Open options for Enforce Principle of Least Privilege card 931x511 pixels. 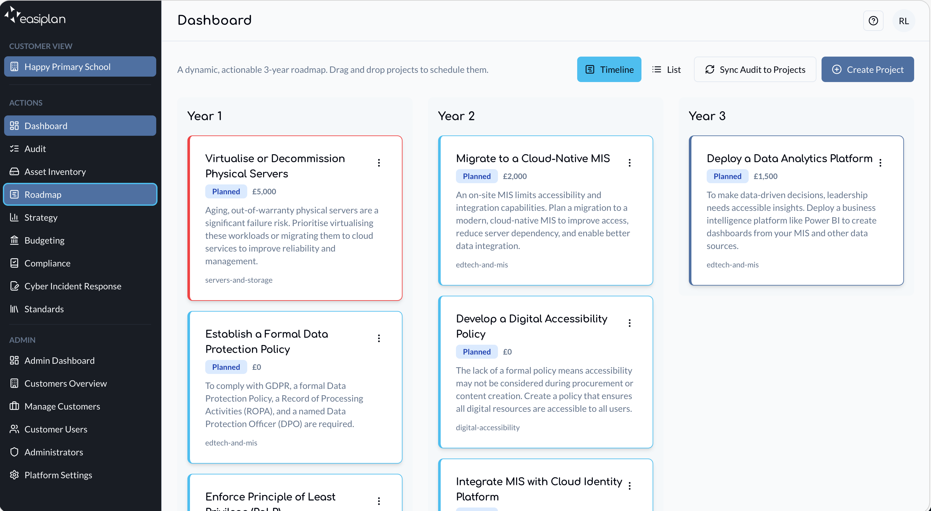(379, 501)
